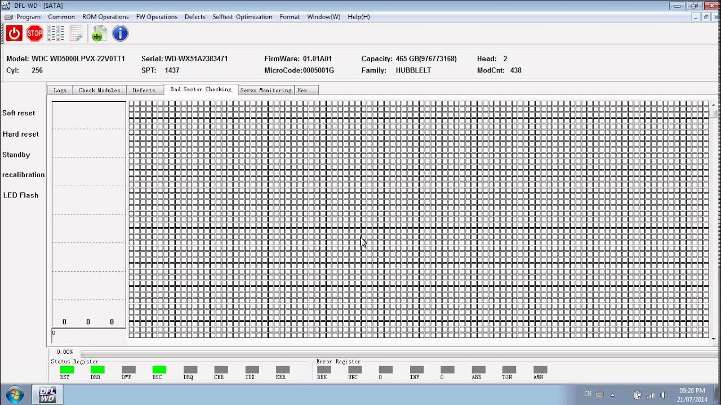721x405 pixels.
Task: Click the recalibration button
Action: click(24, 175)
